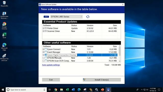Click the network icon in the system tray
Screen dimensions: 163x92
click(145, 90)
